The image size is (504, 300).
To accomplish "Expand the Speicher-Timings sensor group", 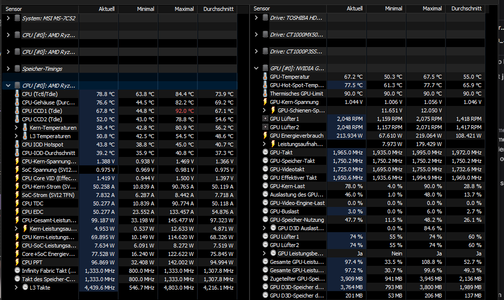I will click(8, 68).
